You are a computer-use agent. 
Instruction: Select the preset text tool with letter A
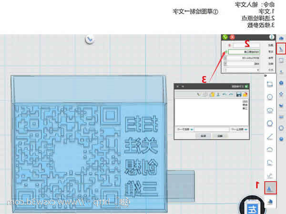pyautogui.click(x=270, y=188)
